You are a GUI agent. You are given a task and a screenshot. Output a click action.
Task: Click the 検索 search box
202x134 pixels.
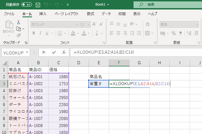[x=168, y=5]
